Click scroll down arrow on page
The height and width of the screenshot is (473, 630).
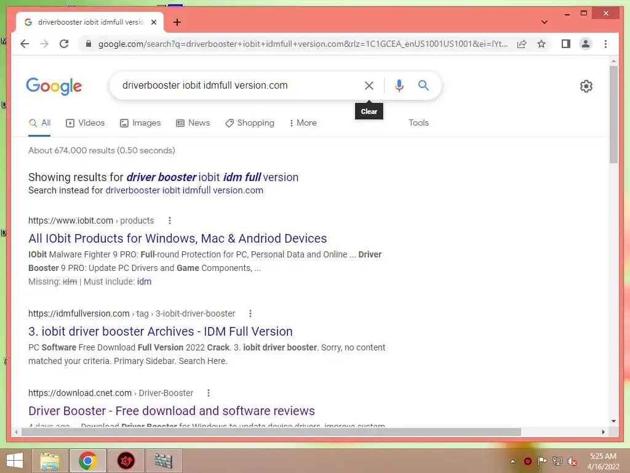pos(613,421)
